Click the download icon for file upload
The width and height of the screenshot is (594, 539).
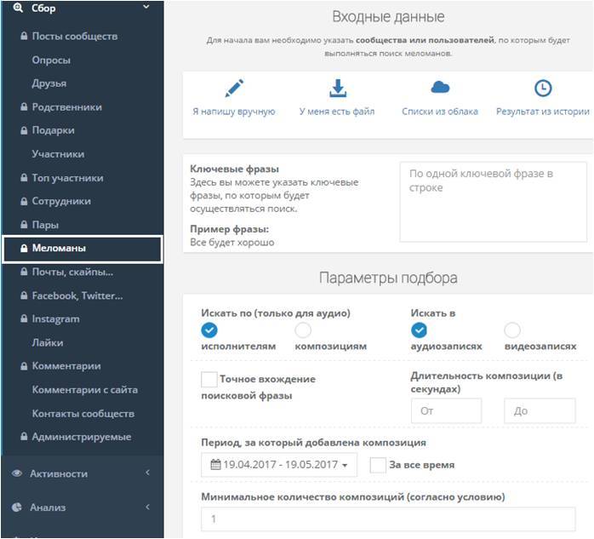click(337, 89)
